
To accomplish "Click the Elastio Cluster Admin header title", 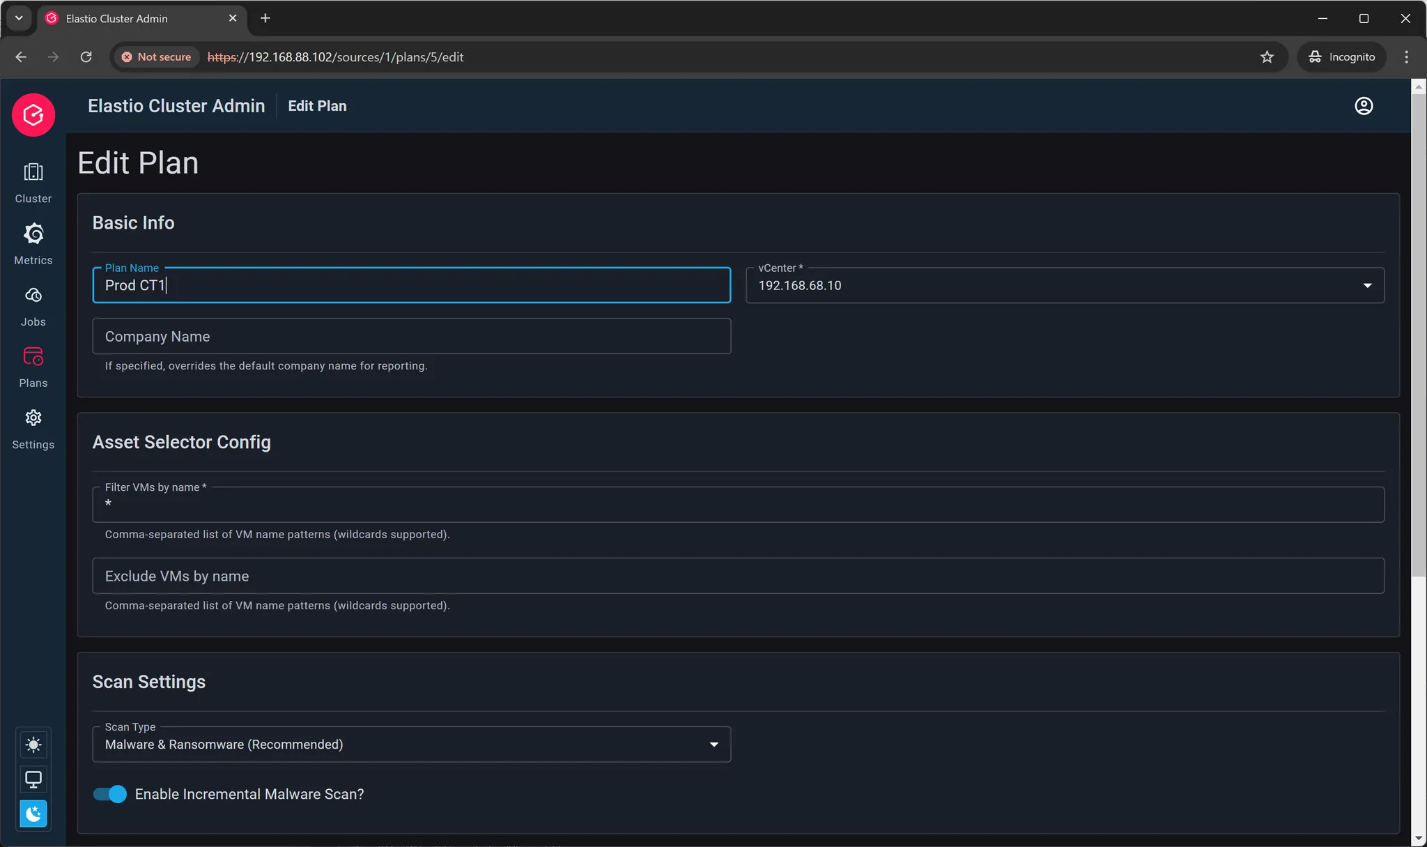I will [x=176, y=106].
